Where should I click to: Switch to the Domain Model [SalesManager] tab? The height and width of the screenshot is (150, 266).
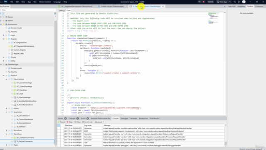[x=111, y=6]
